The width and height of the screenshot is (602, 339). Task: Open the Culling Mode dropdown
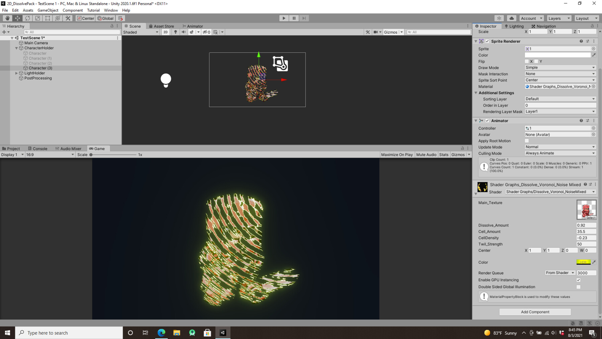[x=560, y=153]
